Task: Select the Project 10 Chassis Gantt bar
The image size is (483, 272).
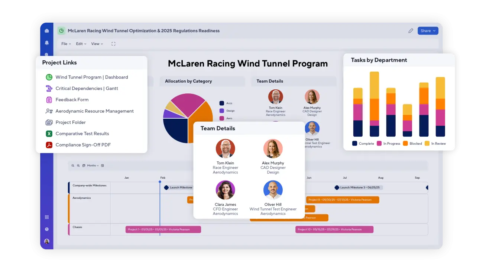Action: (334, 230)
